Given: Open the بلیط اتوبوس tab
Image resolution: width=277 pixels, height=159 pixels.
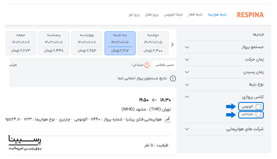Looking at the screenshot, I should click(x=173, y=14).
